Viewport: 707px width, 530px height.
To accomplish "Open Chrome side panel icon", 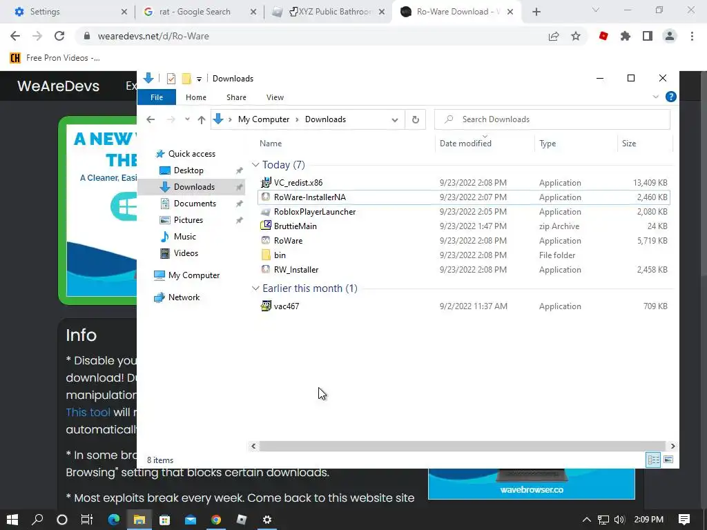I will (648, 36).
